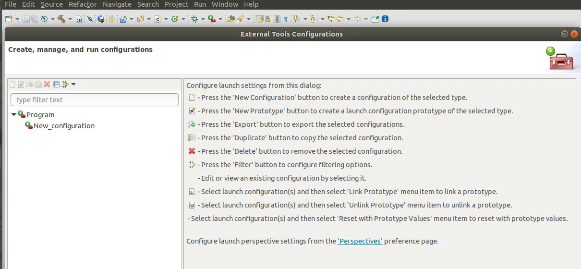Select the Program tree item
This screenshot has width=581, height=269.
tap(40, 115)
